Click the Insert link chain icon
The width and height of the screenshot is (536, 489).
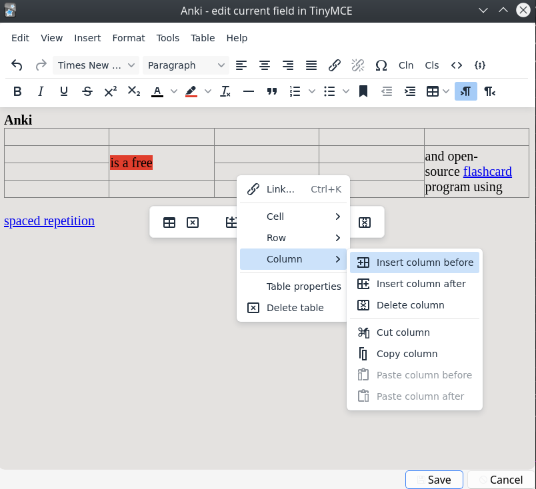(334, 65)
